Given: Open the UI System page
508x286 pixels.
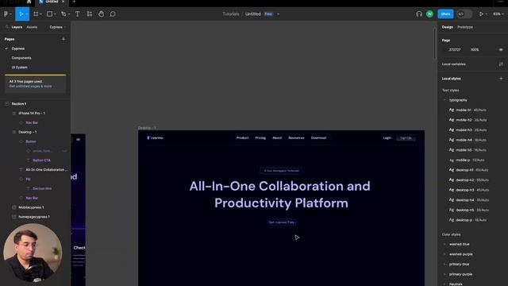Looking at the screenshot, I should pyautogui.click(x=19, y=67).
